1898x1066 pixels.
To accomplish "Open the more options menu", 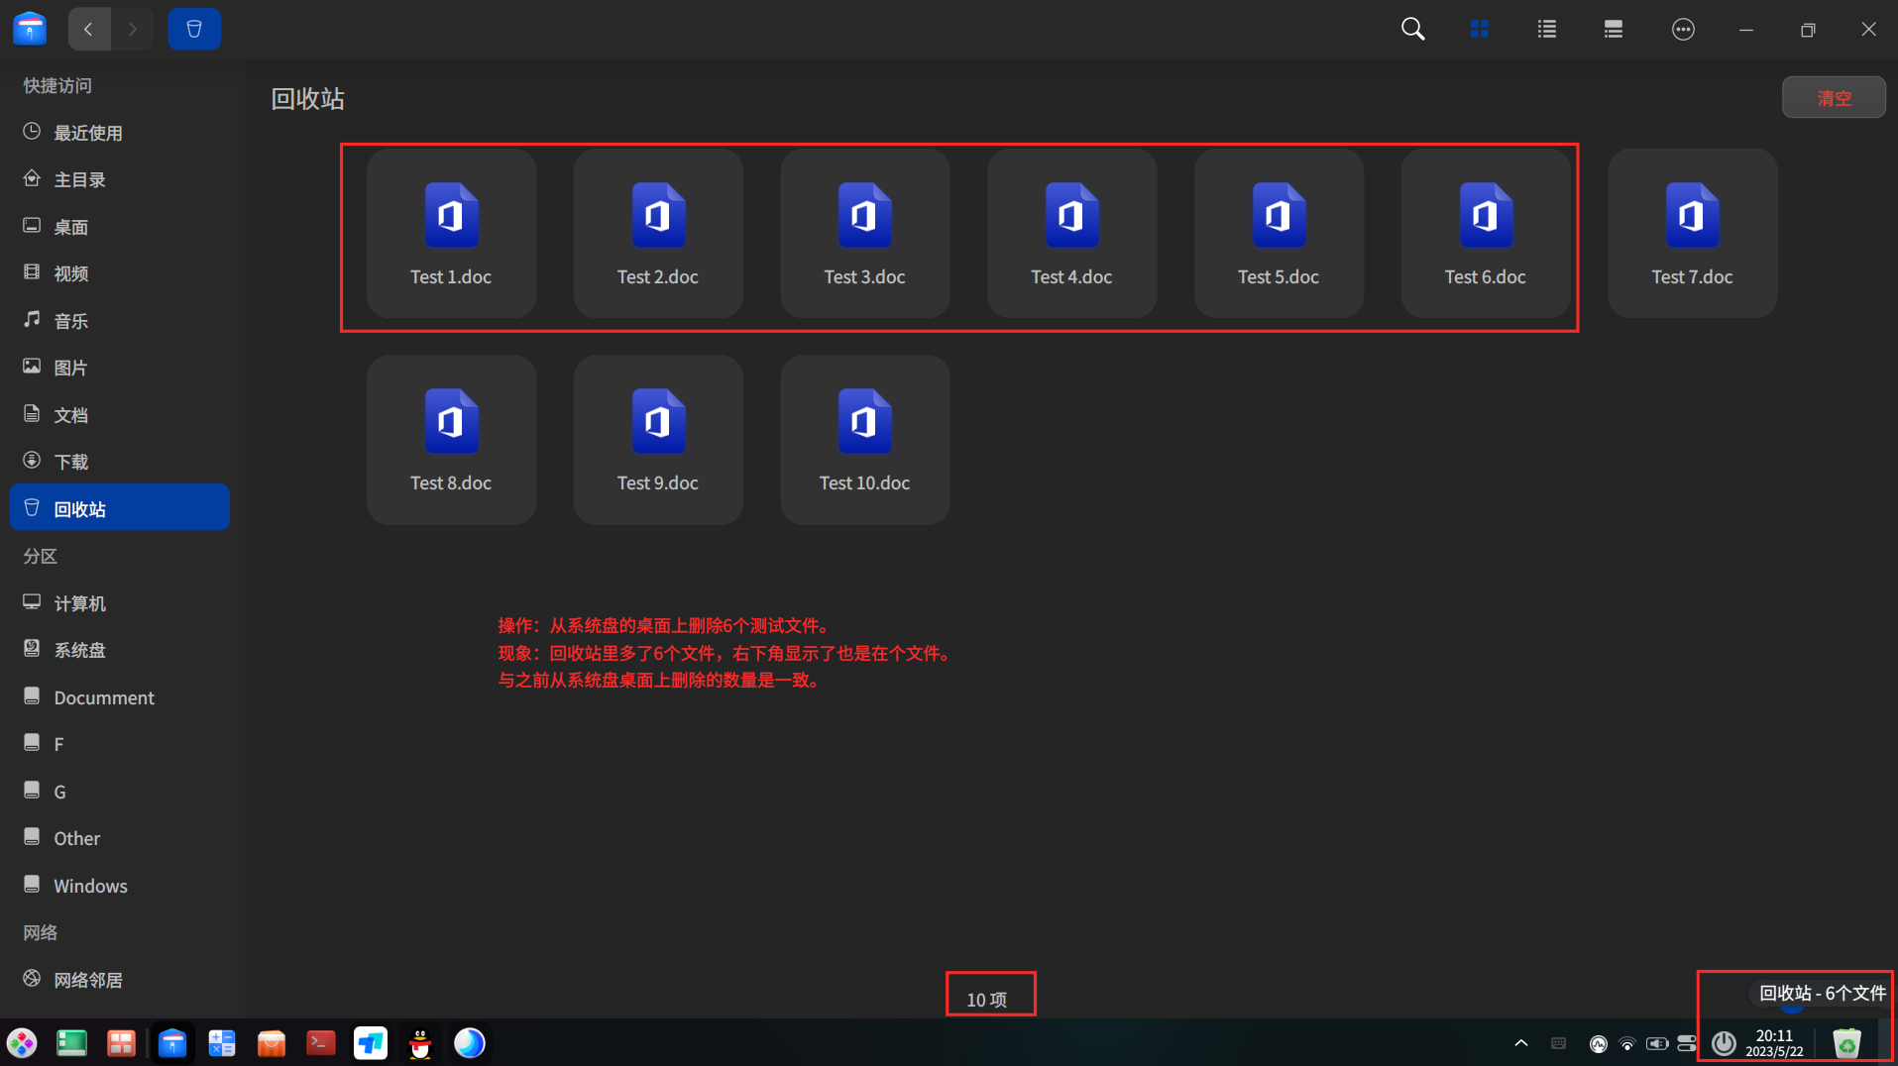I will [1682, 29].
